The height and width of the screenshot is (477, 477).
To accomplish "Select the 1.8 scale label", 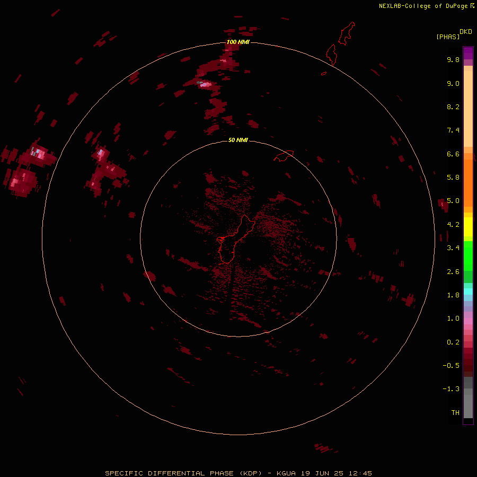I will click(453, 295).
